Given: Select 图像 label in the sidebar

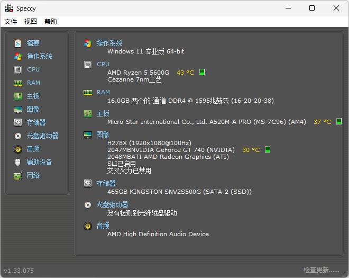Looking at the screenshot, I should coord(33,109).
